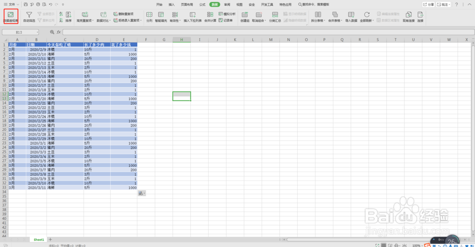Click the zoom magnifier beside fx
Viewport: 475px width, 247px height.
52,32
